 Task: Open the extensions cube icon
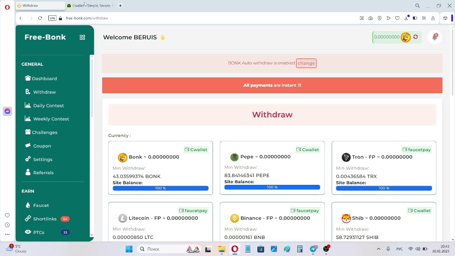pos(445,18)
